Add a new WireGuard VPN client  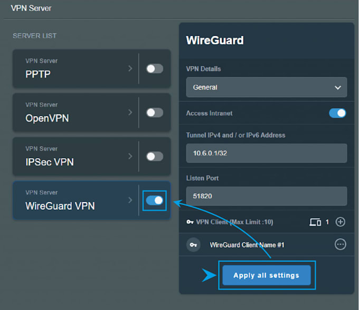(x=340, y=222)
